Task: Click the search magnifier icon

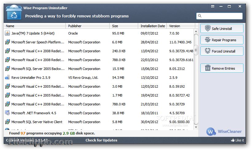Action: [200, 16]
